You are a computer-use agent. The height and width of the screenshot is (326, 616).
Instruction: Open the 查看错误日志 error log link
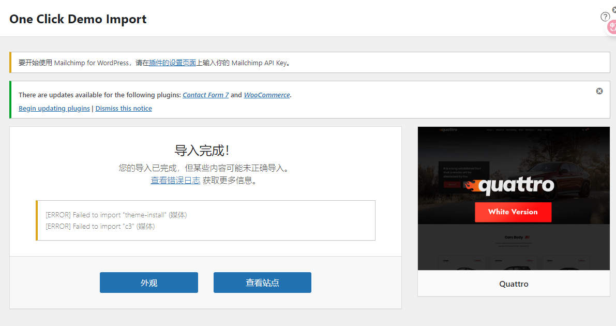click(x=176, y=181)
